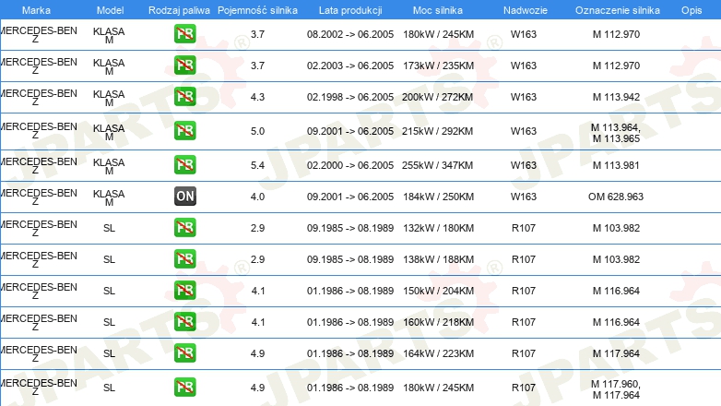Click the Pojemność silnika column header
The width and height of the screenshot is (721, 406).
(x=257, y=10)
